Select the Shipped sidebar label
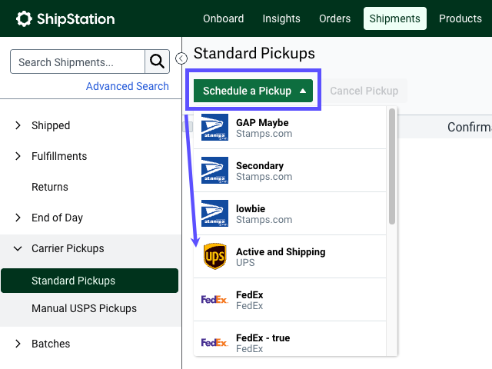Viewport: 492px width, 369px height. pyautogui.click(x=51, y=125)
